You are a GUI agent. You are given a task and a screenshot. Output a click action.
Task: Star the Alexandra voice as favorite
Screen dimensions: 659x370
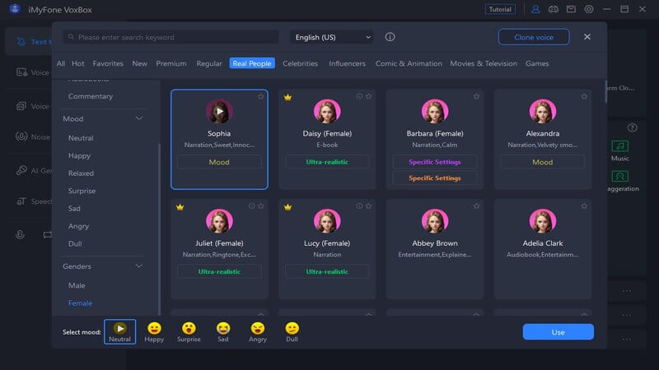pyautogui.click(x=584, y=96)
